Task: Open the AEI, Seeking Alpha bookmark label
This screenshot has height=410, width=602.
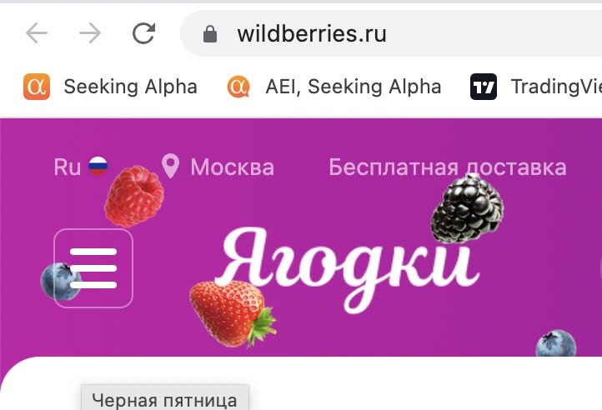Action: point(354,87)
